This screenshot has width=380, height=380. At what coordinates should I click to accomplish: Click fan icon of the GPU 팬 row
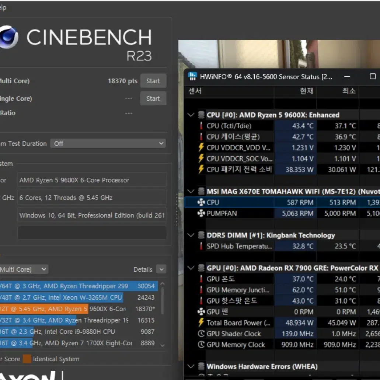[201, 312]
